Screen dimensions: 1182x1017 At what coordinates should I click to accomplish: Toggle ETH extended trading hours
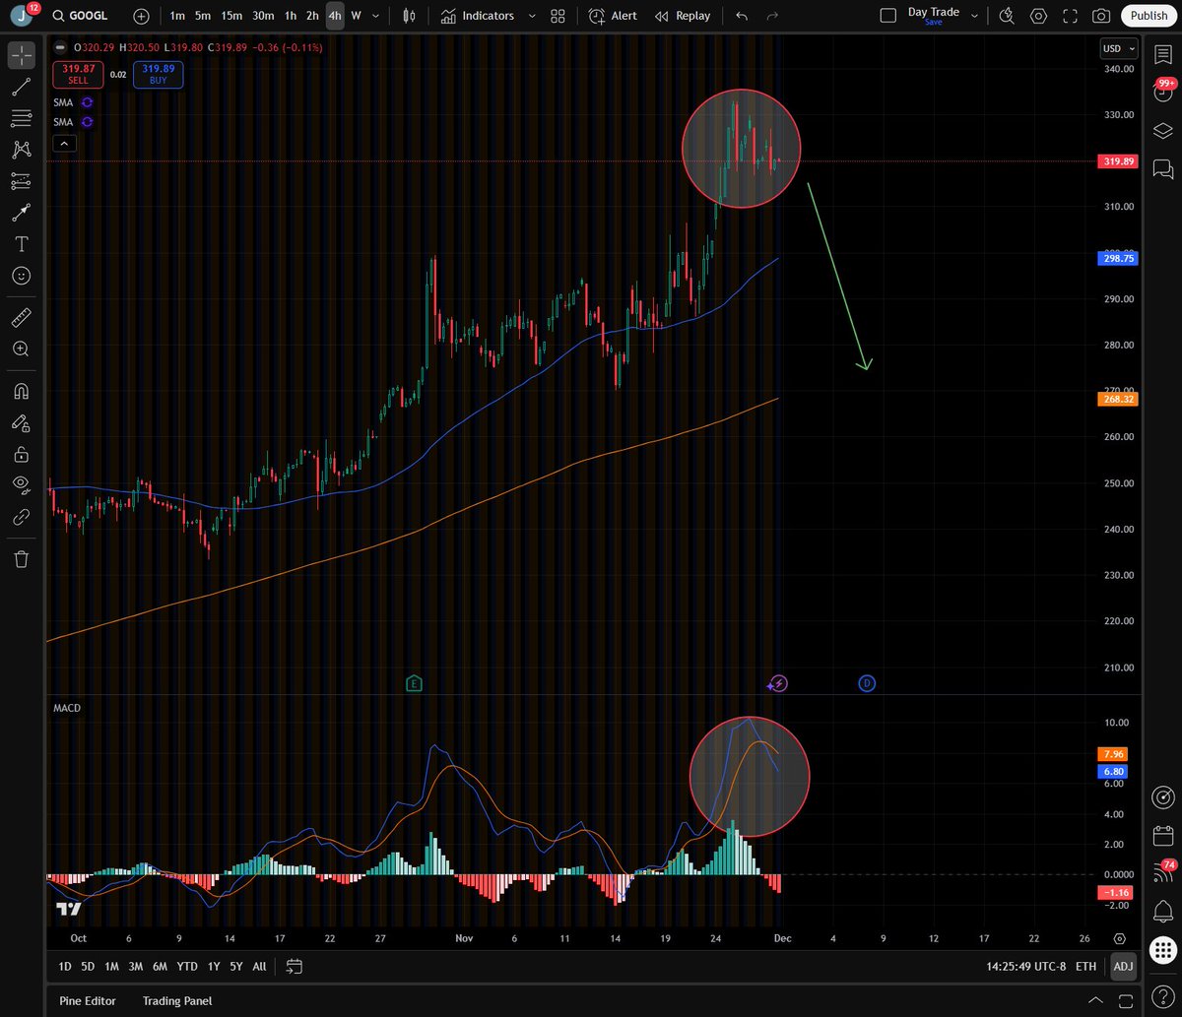pyautogui.click(x=1084, y=966)
